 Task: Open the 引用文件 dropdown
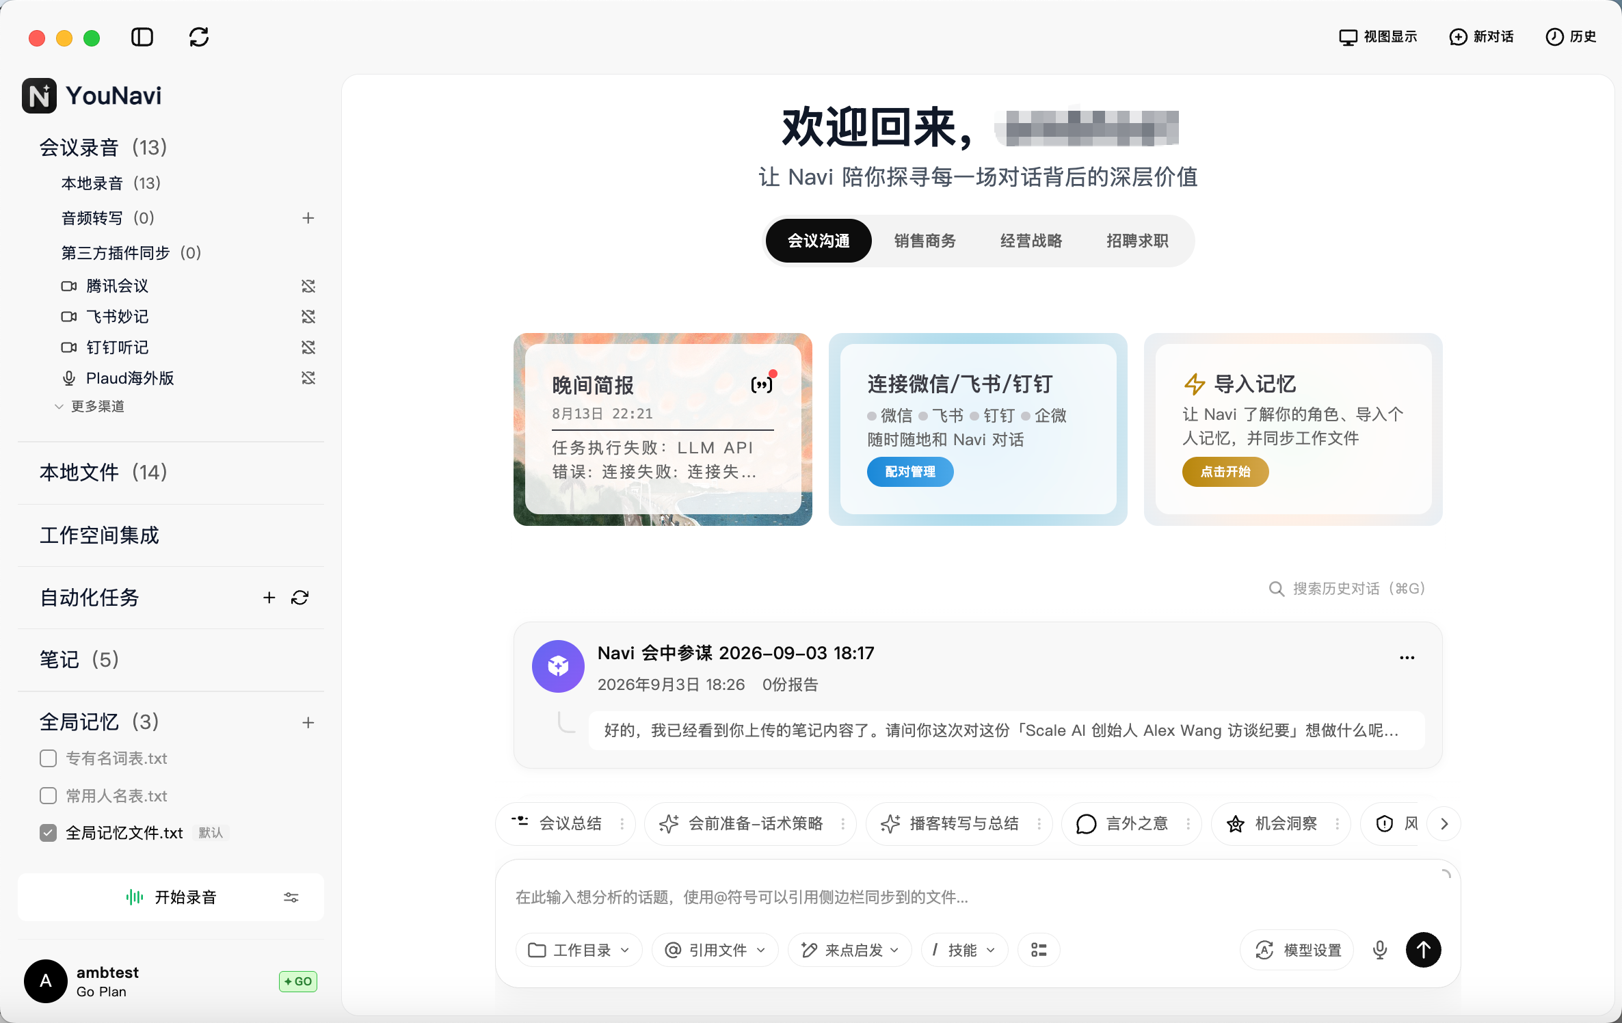[x=715, y=950]
